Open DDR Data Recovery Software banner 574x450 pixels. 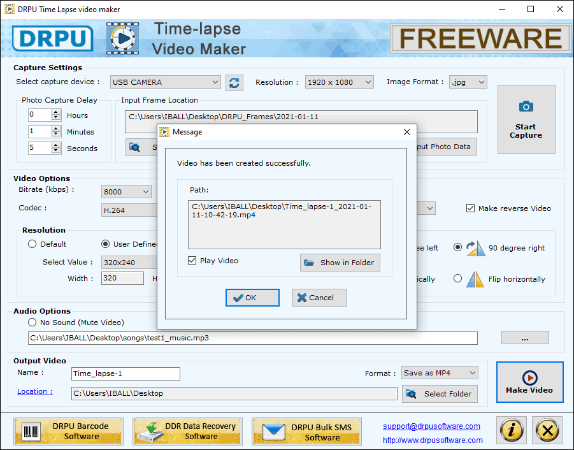click(x=187, y=431)
